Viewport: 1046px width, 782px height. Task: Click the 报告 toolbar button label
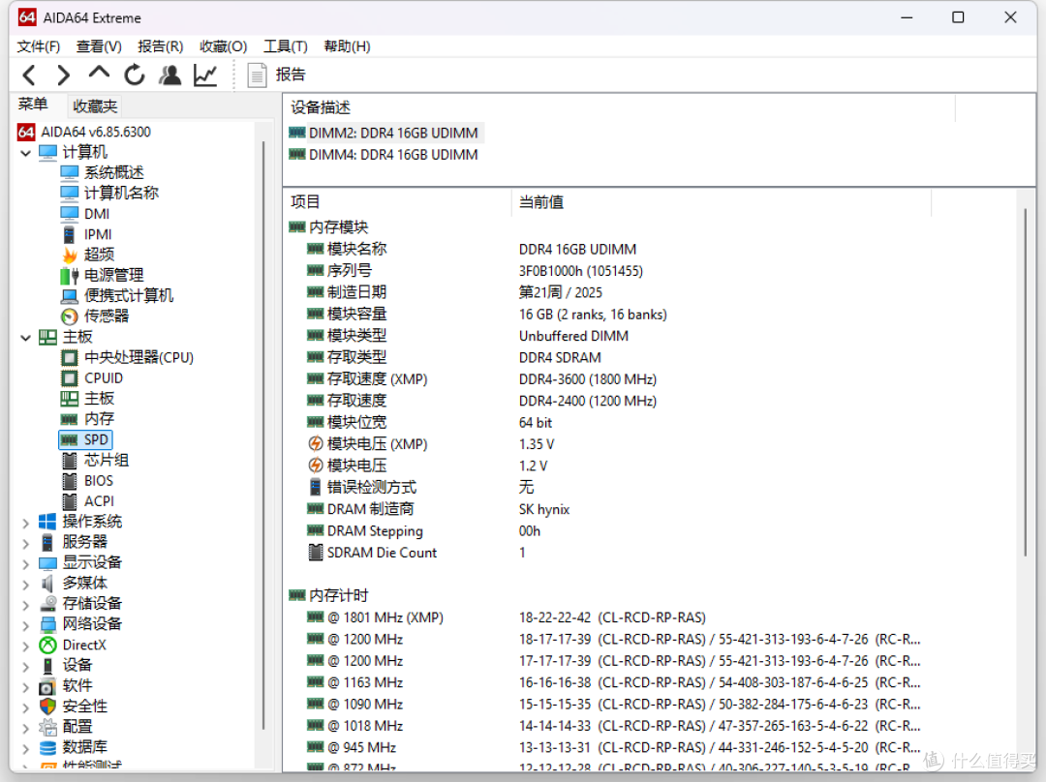pyautogui.click(x=291, y=75)
